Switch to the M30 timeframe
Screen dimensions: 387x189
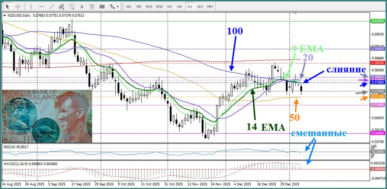tap(159, 7)
